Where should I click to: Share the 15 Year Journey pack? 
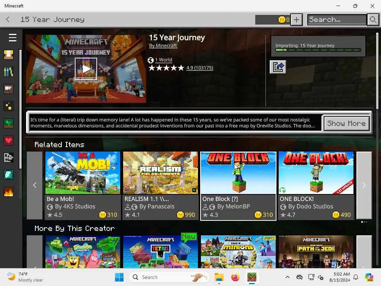click(278, 67)
